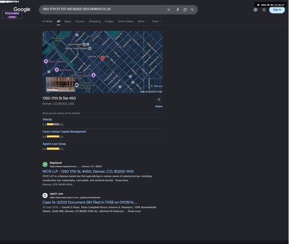Click the Google logo
292x244 pixels.
[22, 9]
